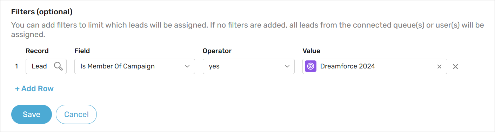Clear the Dreamforce 2024 value
This screenshot has width=495, height=132.
coord(439,67)
